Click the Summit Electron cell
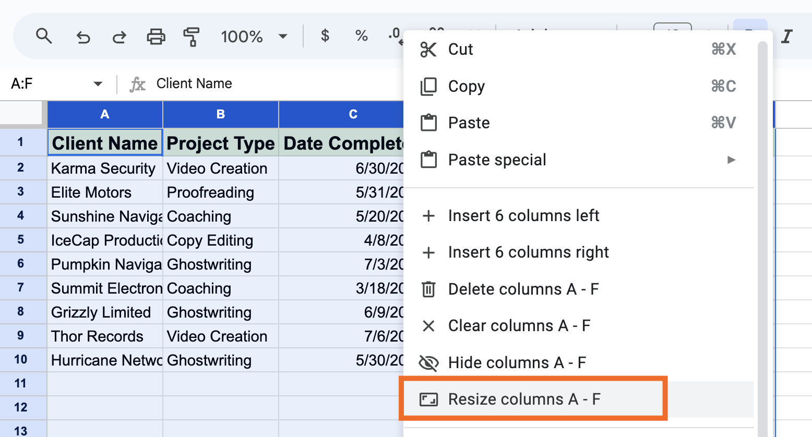The image size is (812, 437). click(105, 288)
